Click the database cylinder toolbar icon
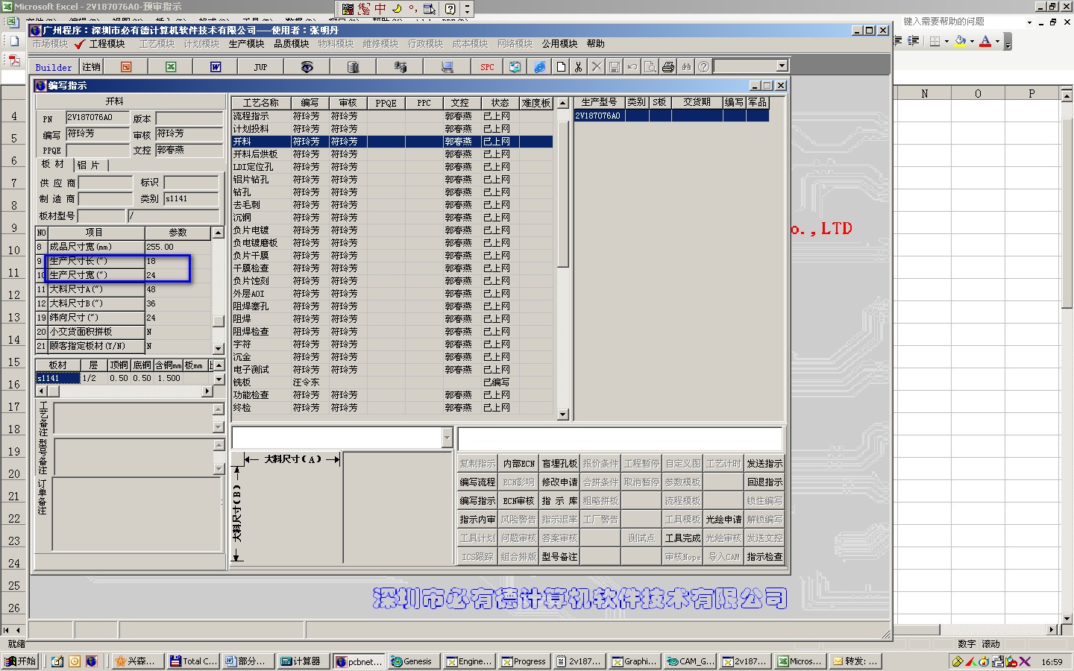 354,67
